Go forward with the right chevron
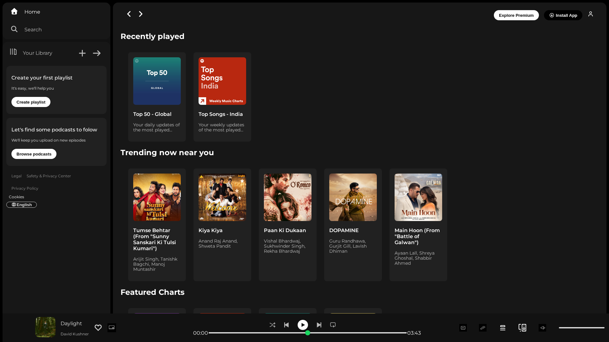This screenshot has height=342, width=609. tap(141, 14)
